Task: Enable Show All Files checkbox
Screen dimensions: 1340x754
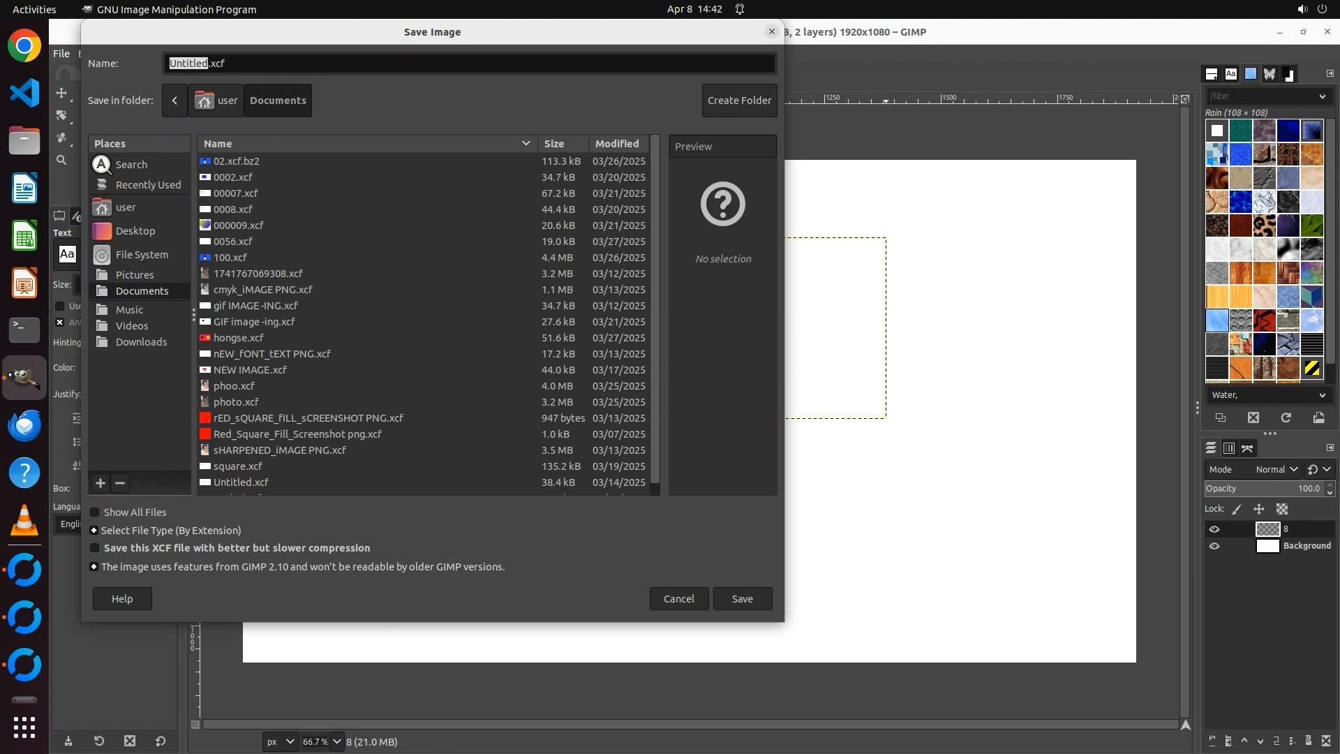Action: coord(95,512)
